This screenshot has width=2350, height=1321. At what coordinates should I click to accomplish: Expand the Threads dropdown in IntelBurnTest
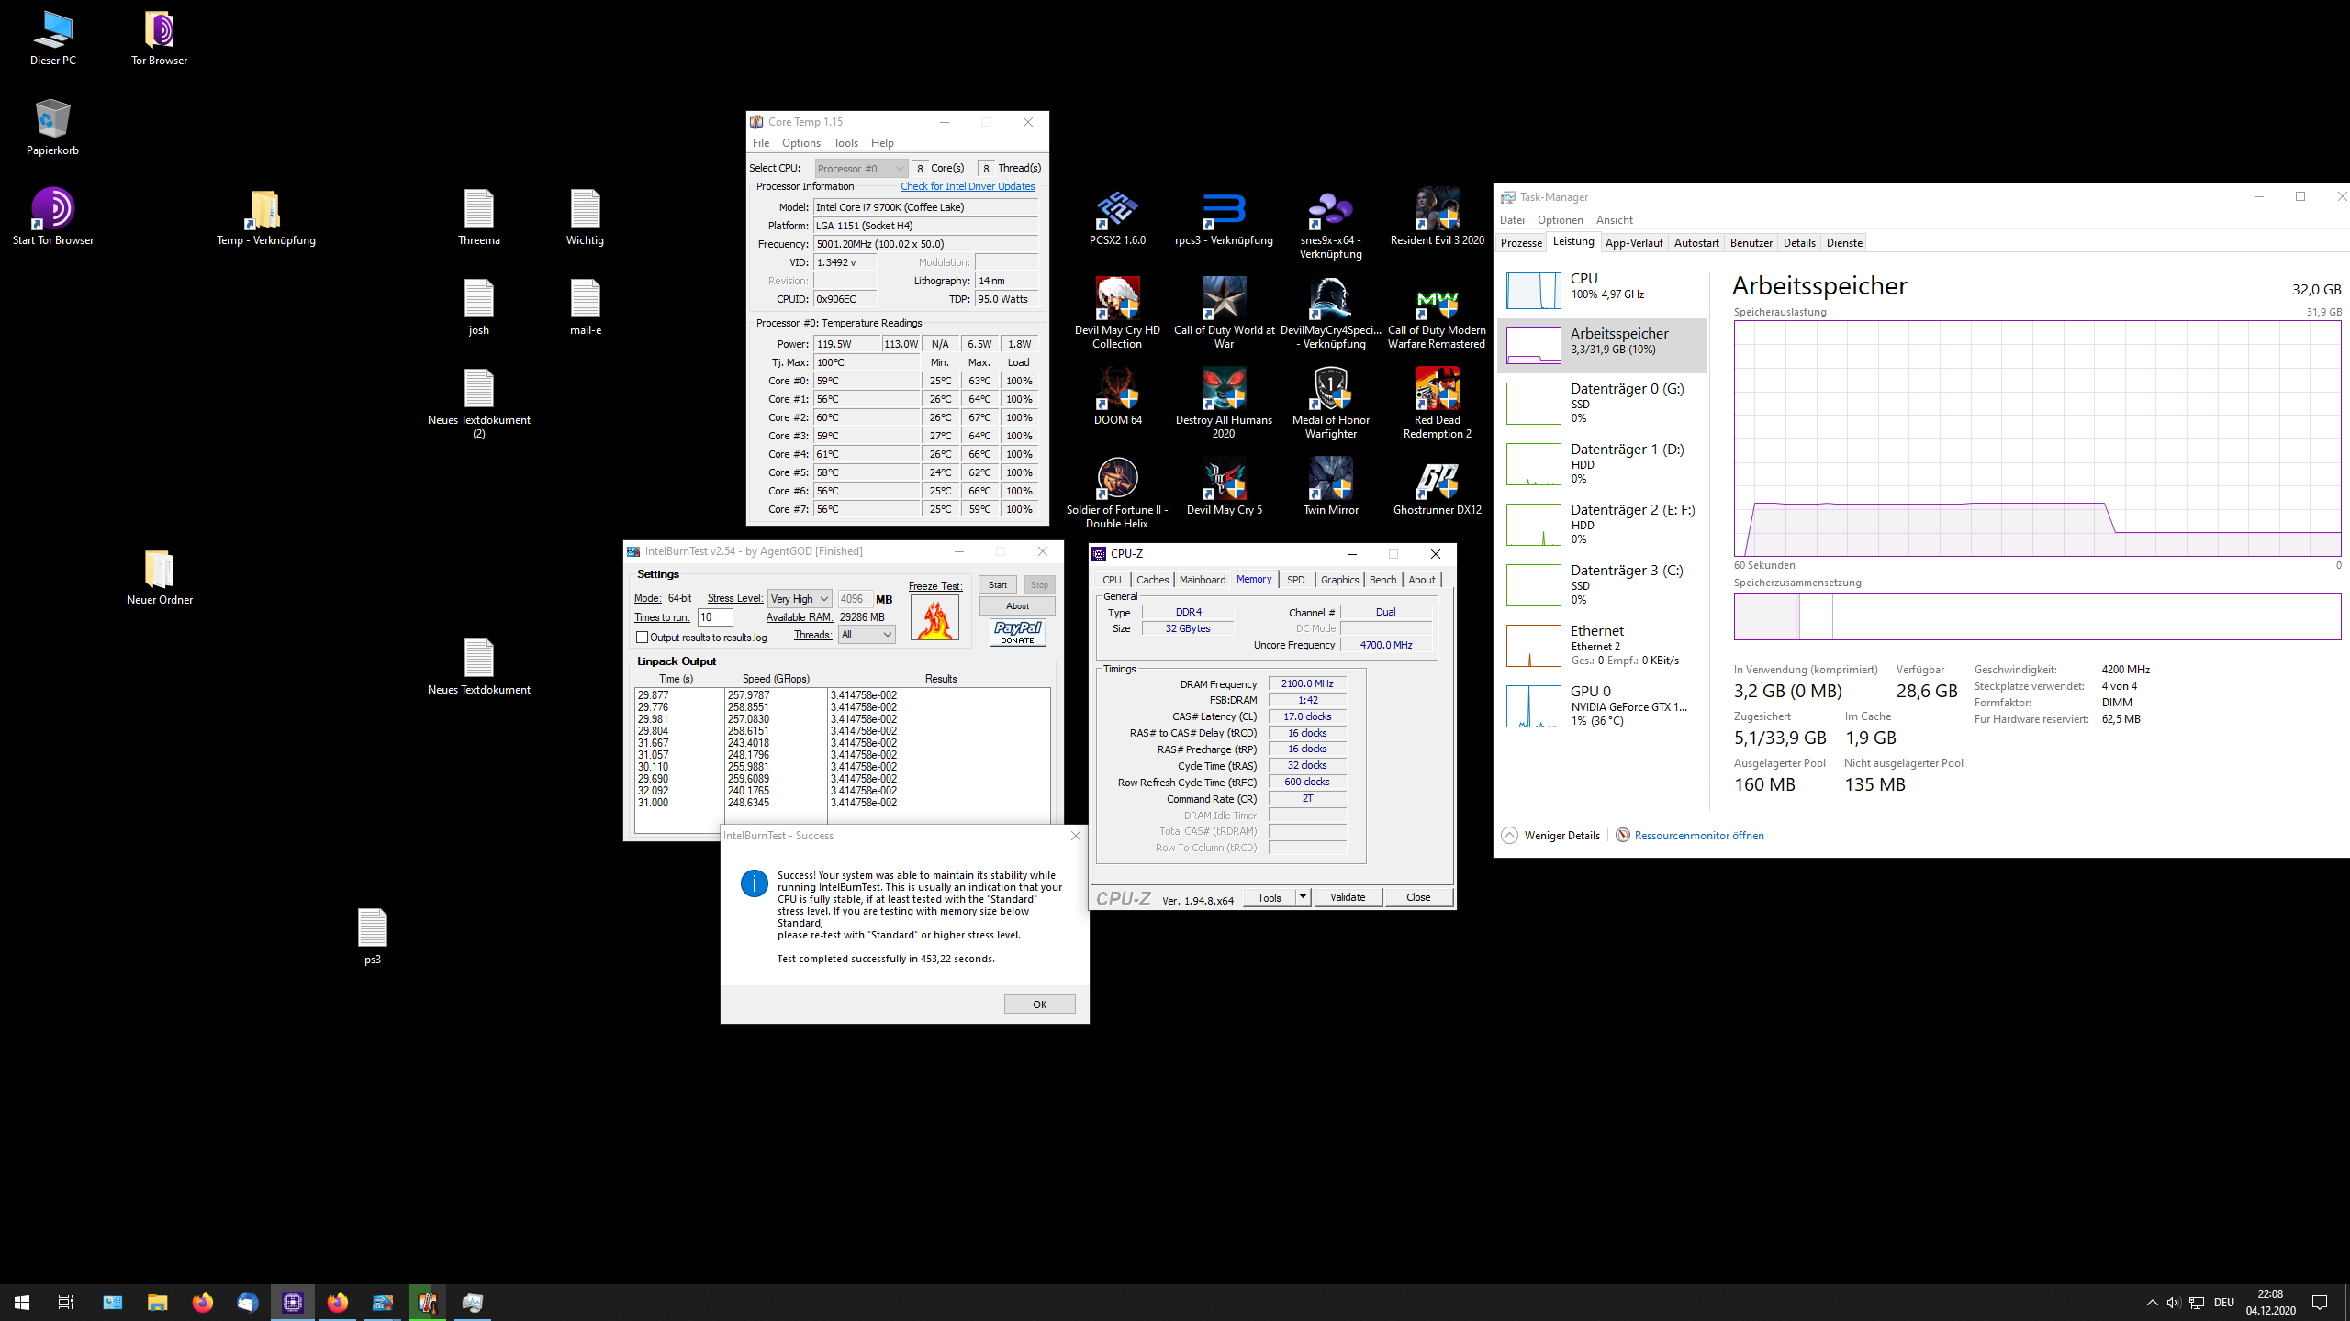[867, 635]
